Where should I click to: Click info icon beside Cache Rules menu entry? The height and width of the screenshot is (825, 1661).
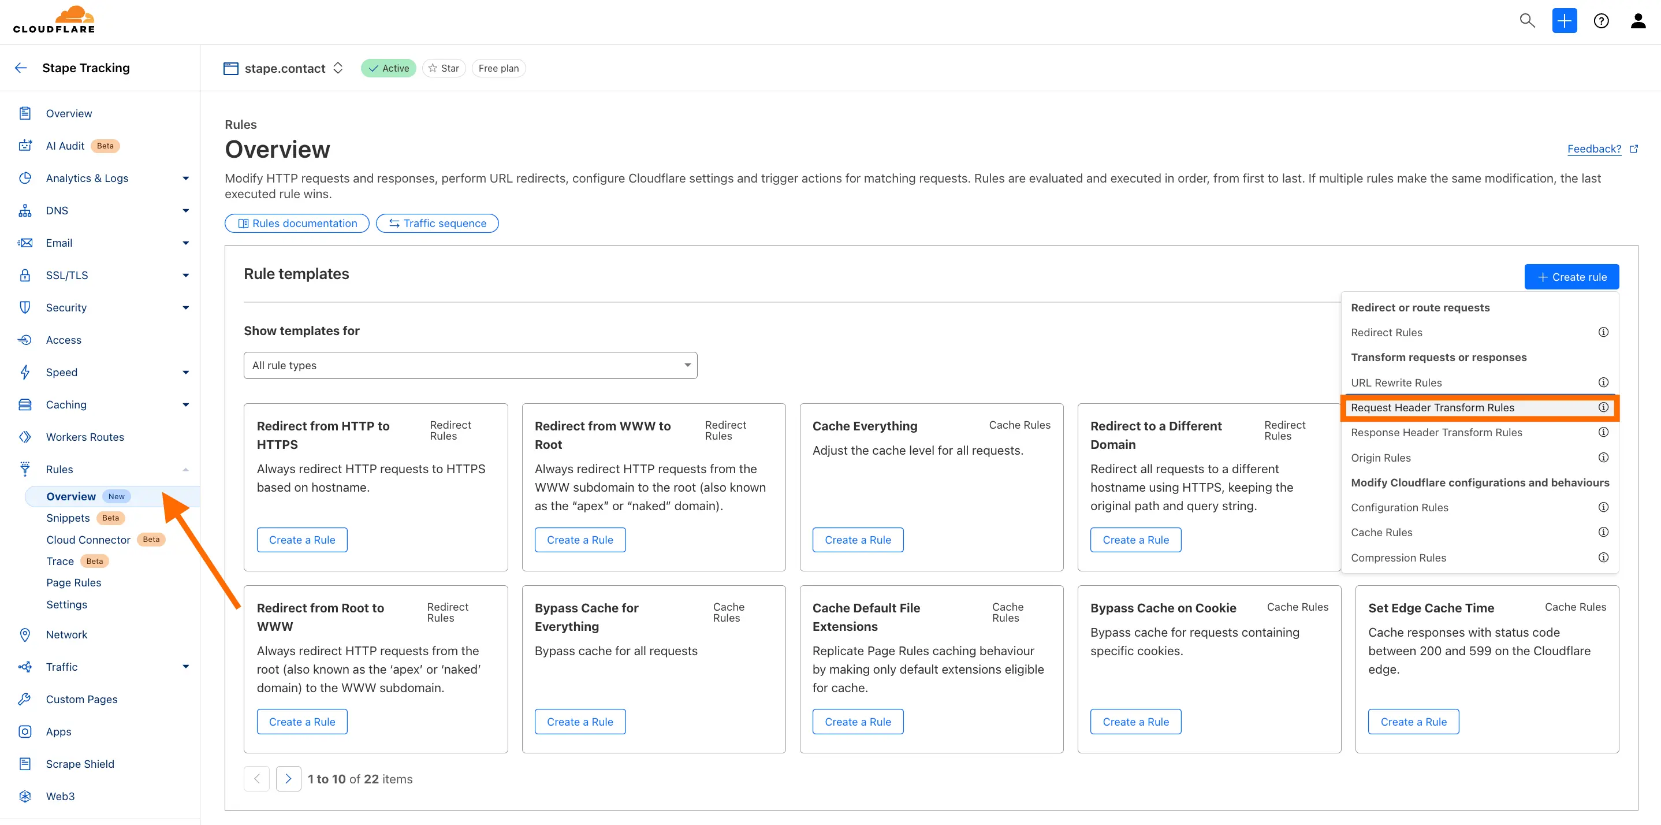click(1603, 532)
